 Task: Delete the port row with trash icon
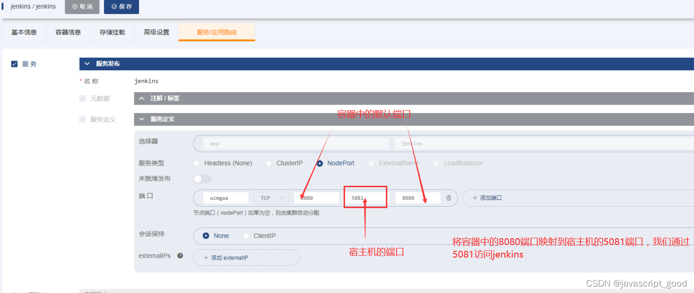coord(449,198)
